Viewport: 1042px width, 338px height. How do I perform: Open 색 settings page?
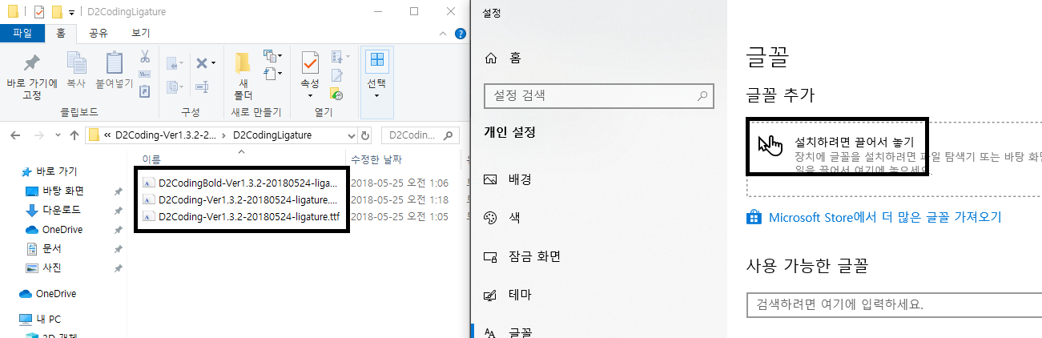(501, 217)
